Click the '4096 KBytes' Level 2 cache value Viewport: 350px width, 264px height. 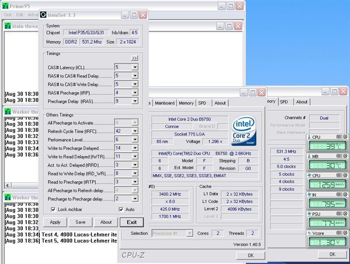(239, 209)
